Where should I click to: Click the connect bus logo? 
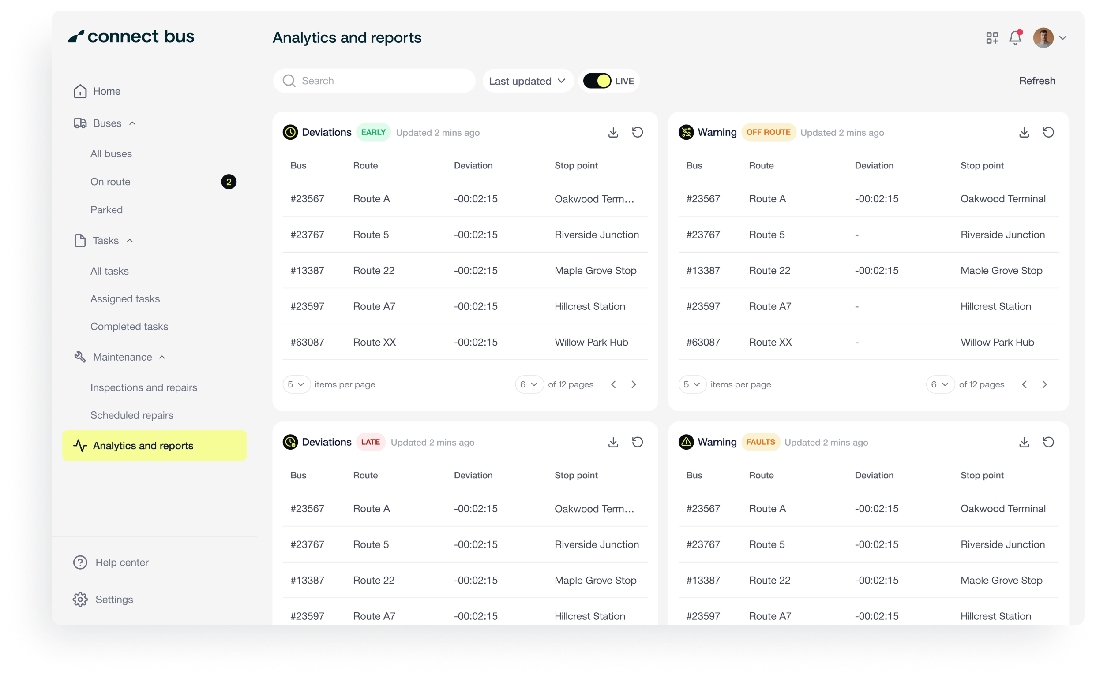(x=131, y=36)
